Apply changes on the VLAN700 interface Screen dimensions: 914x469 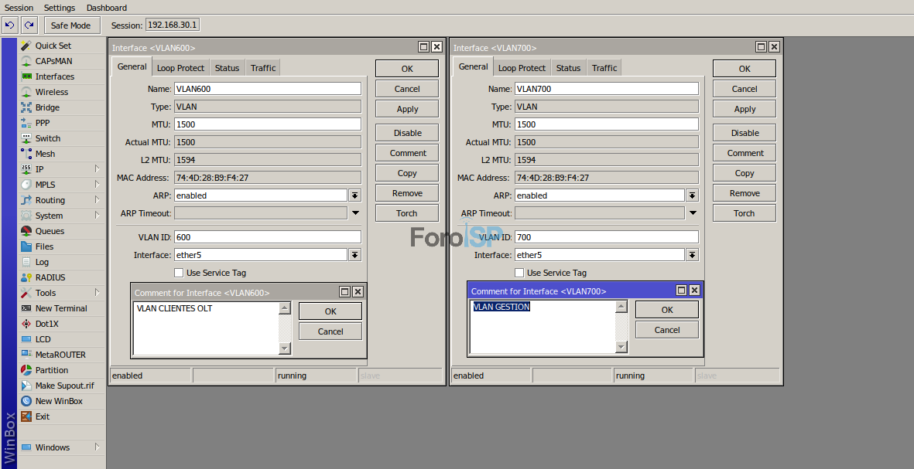coord(743,108)
